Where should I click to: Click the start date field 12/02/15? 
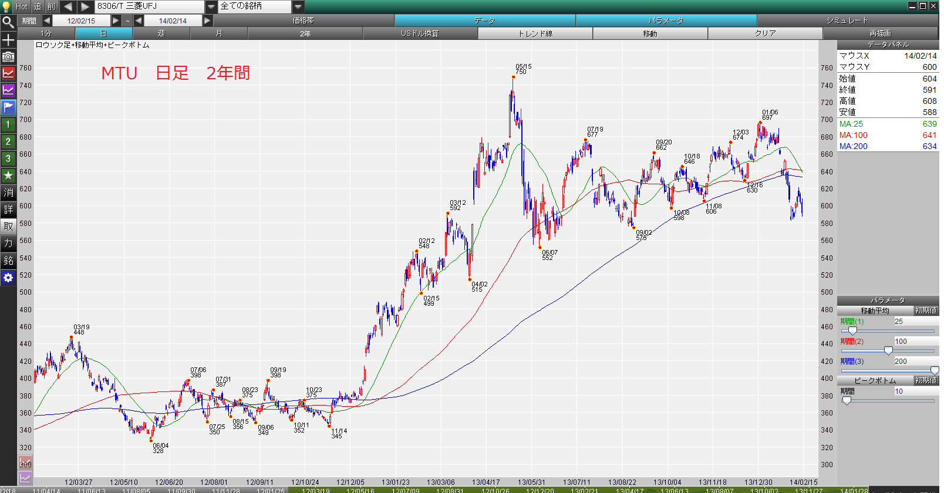point(82,21)
